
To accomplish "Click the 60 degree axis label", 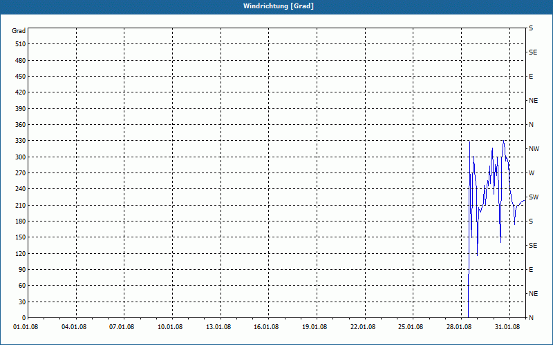I will click(22, 286).
